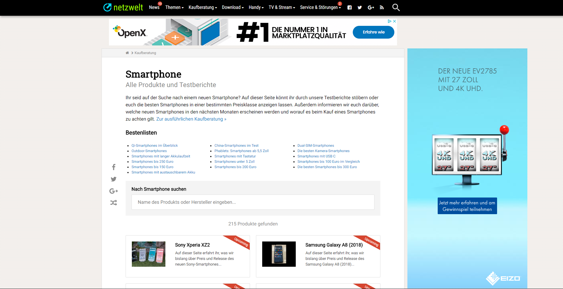This screenshot has width=563, height=289.
Task: Open Smartphones bis 100 Euro im Vergleich
Action: click(328, 162)
